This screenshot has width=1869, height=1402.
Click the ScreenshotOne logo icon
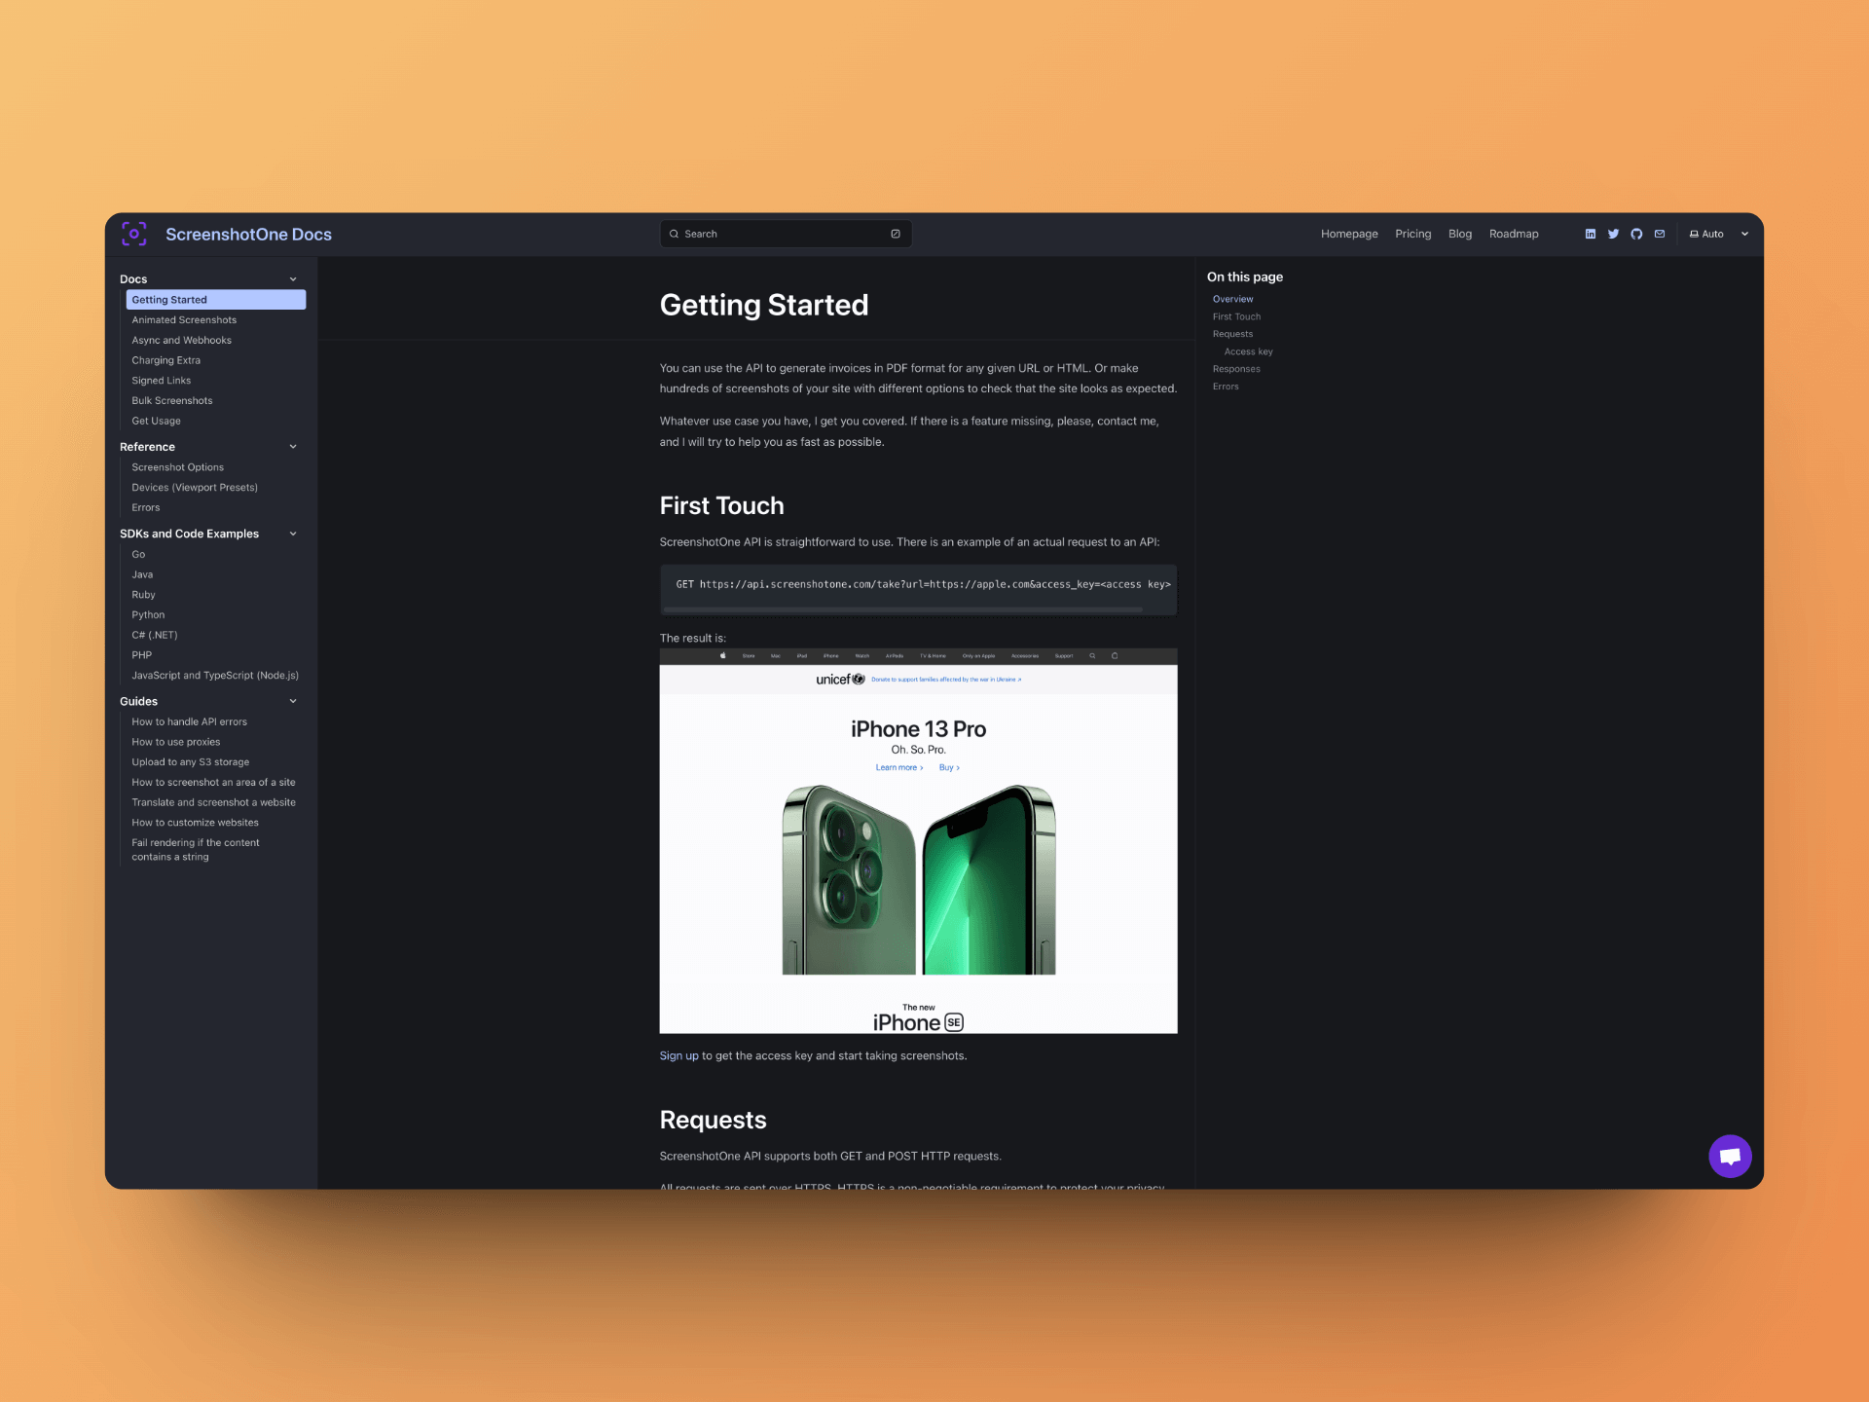(x=134, y=234)
